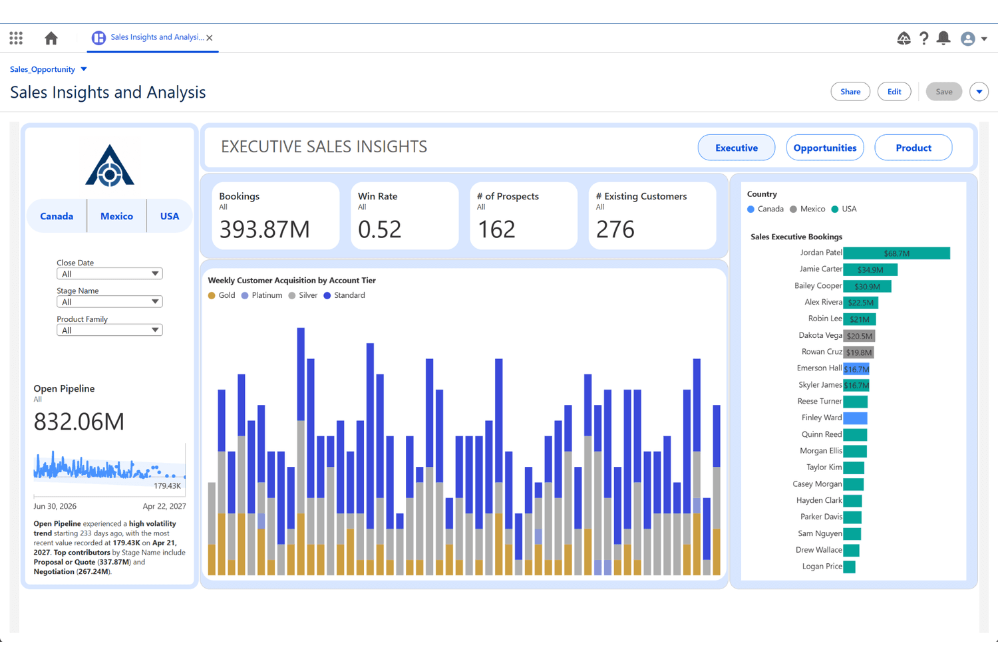
Task: Open the Close Date filter dropdown
Action: click(x=110, y=274)
